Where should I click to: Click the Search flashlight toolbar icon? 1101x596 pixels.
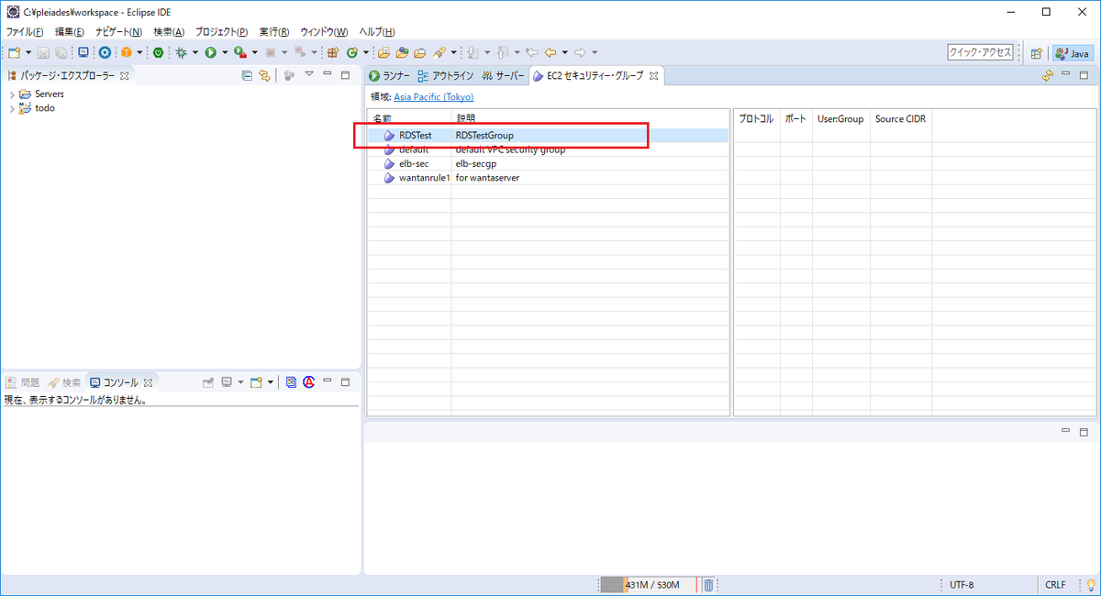[x=439, y=53]
